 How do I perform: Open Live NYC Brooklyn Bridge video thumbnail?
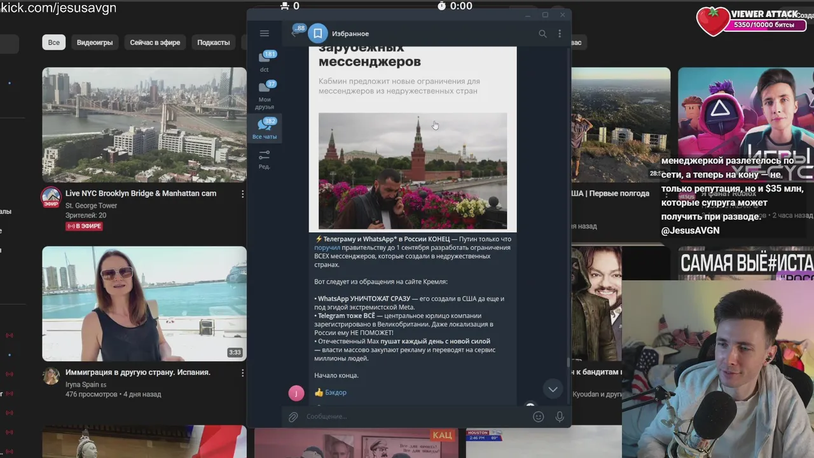pyautogui.click(x=144, y=125)
